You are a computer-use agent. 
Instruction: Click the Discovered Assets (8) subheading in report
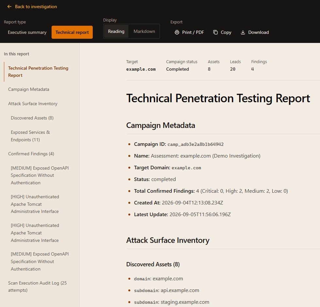pos(153,264)
